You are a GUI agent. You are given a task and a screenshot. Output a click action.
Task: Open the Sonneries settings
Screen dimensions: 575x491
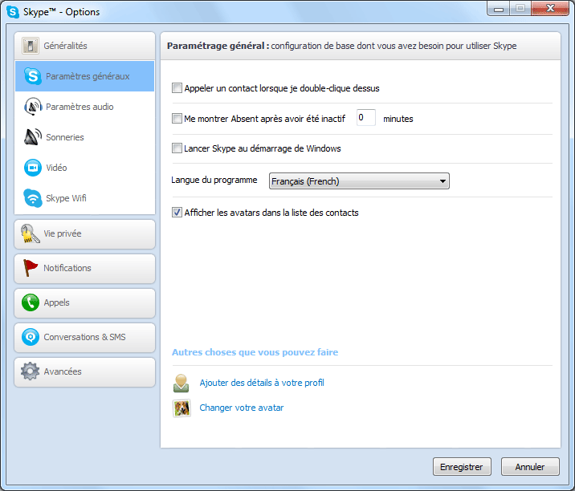point(84,137)
